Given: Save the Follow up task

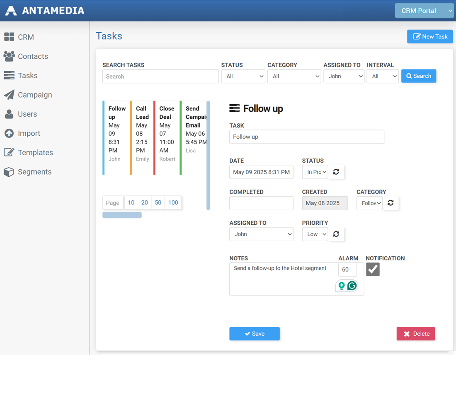Looking at the screenshot, I should [x=255, y=334].
